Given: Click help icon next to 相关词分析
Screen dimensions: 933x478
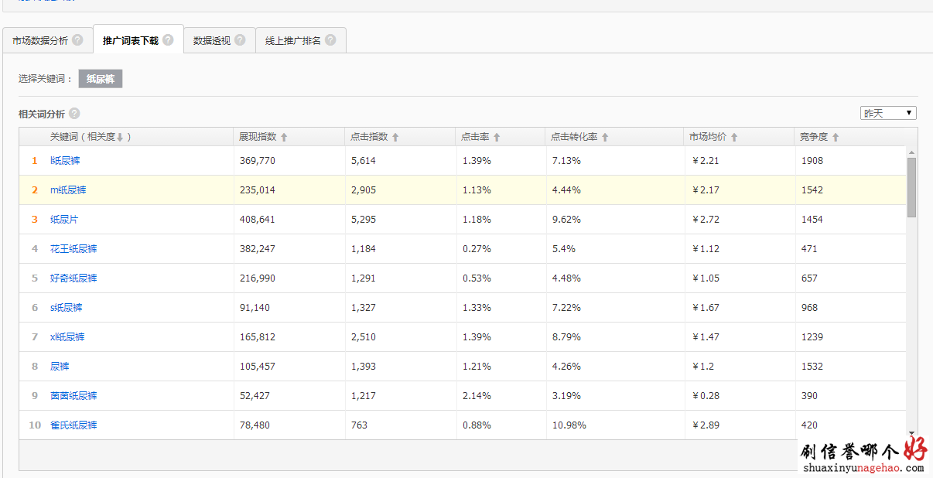Looking at the screenshot, I should pos(74,114).
